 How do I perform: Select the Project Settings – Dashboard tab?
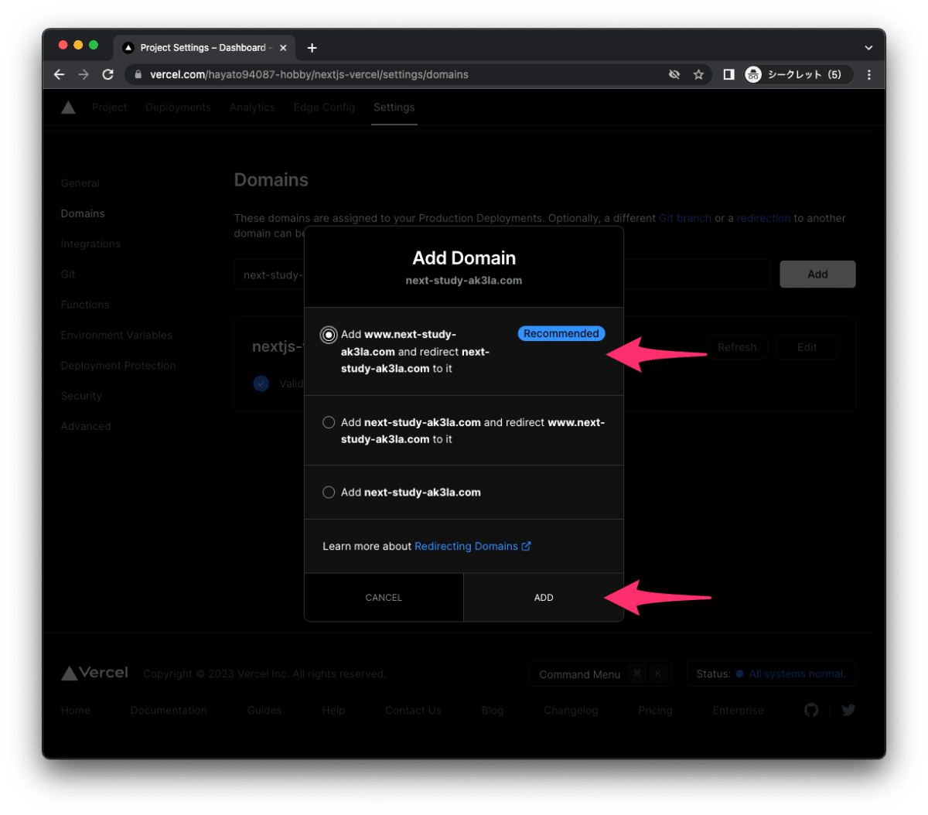pos(203,48)
